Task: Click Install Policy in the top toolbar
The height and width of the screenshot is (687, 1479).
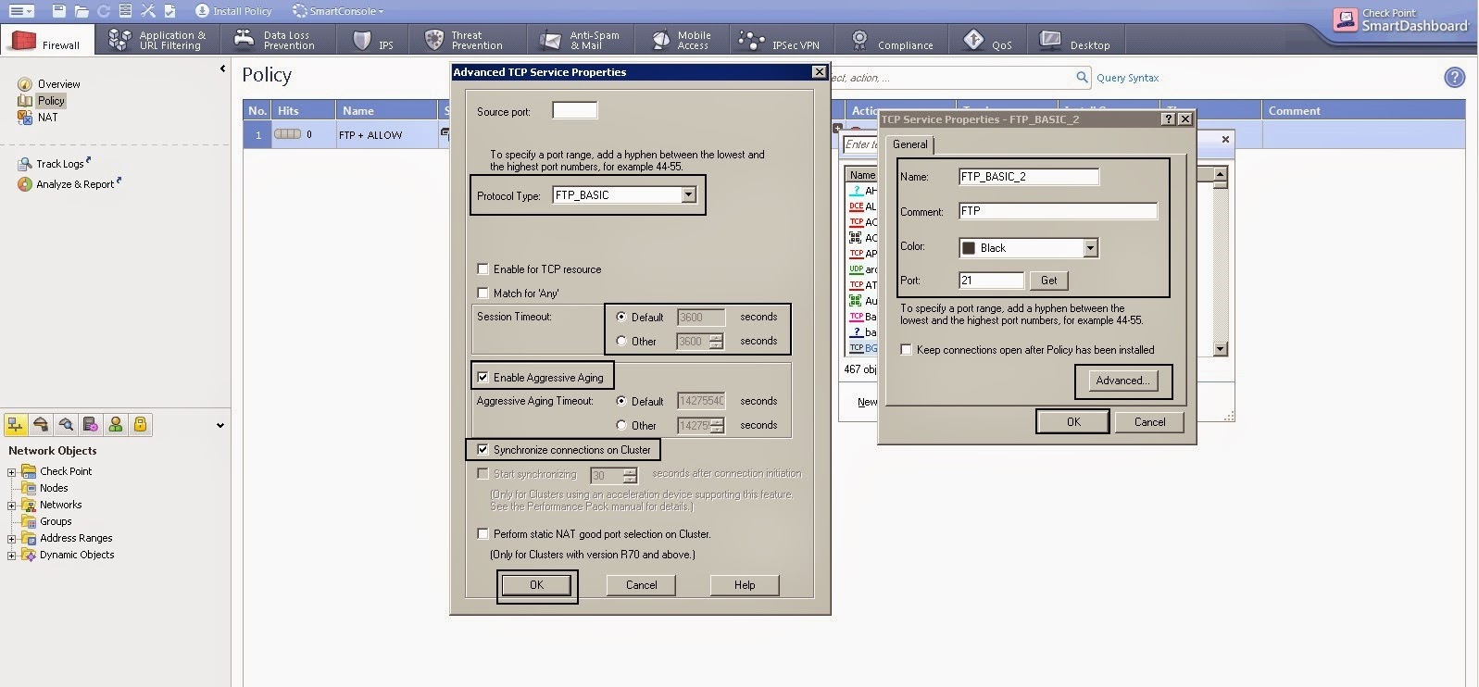Action: click(x=233, y=11)
